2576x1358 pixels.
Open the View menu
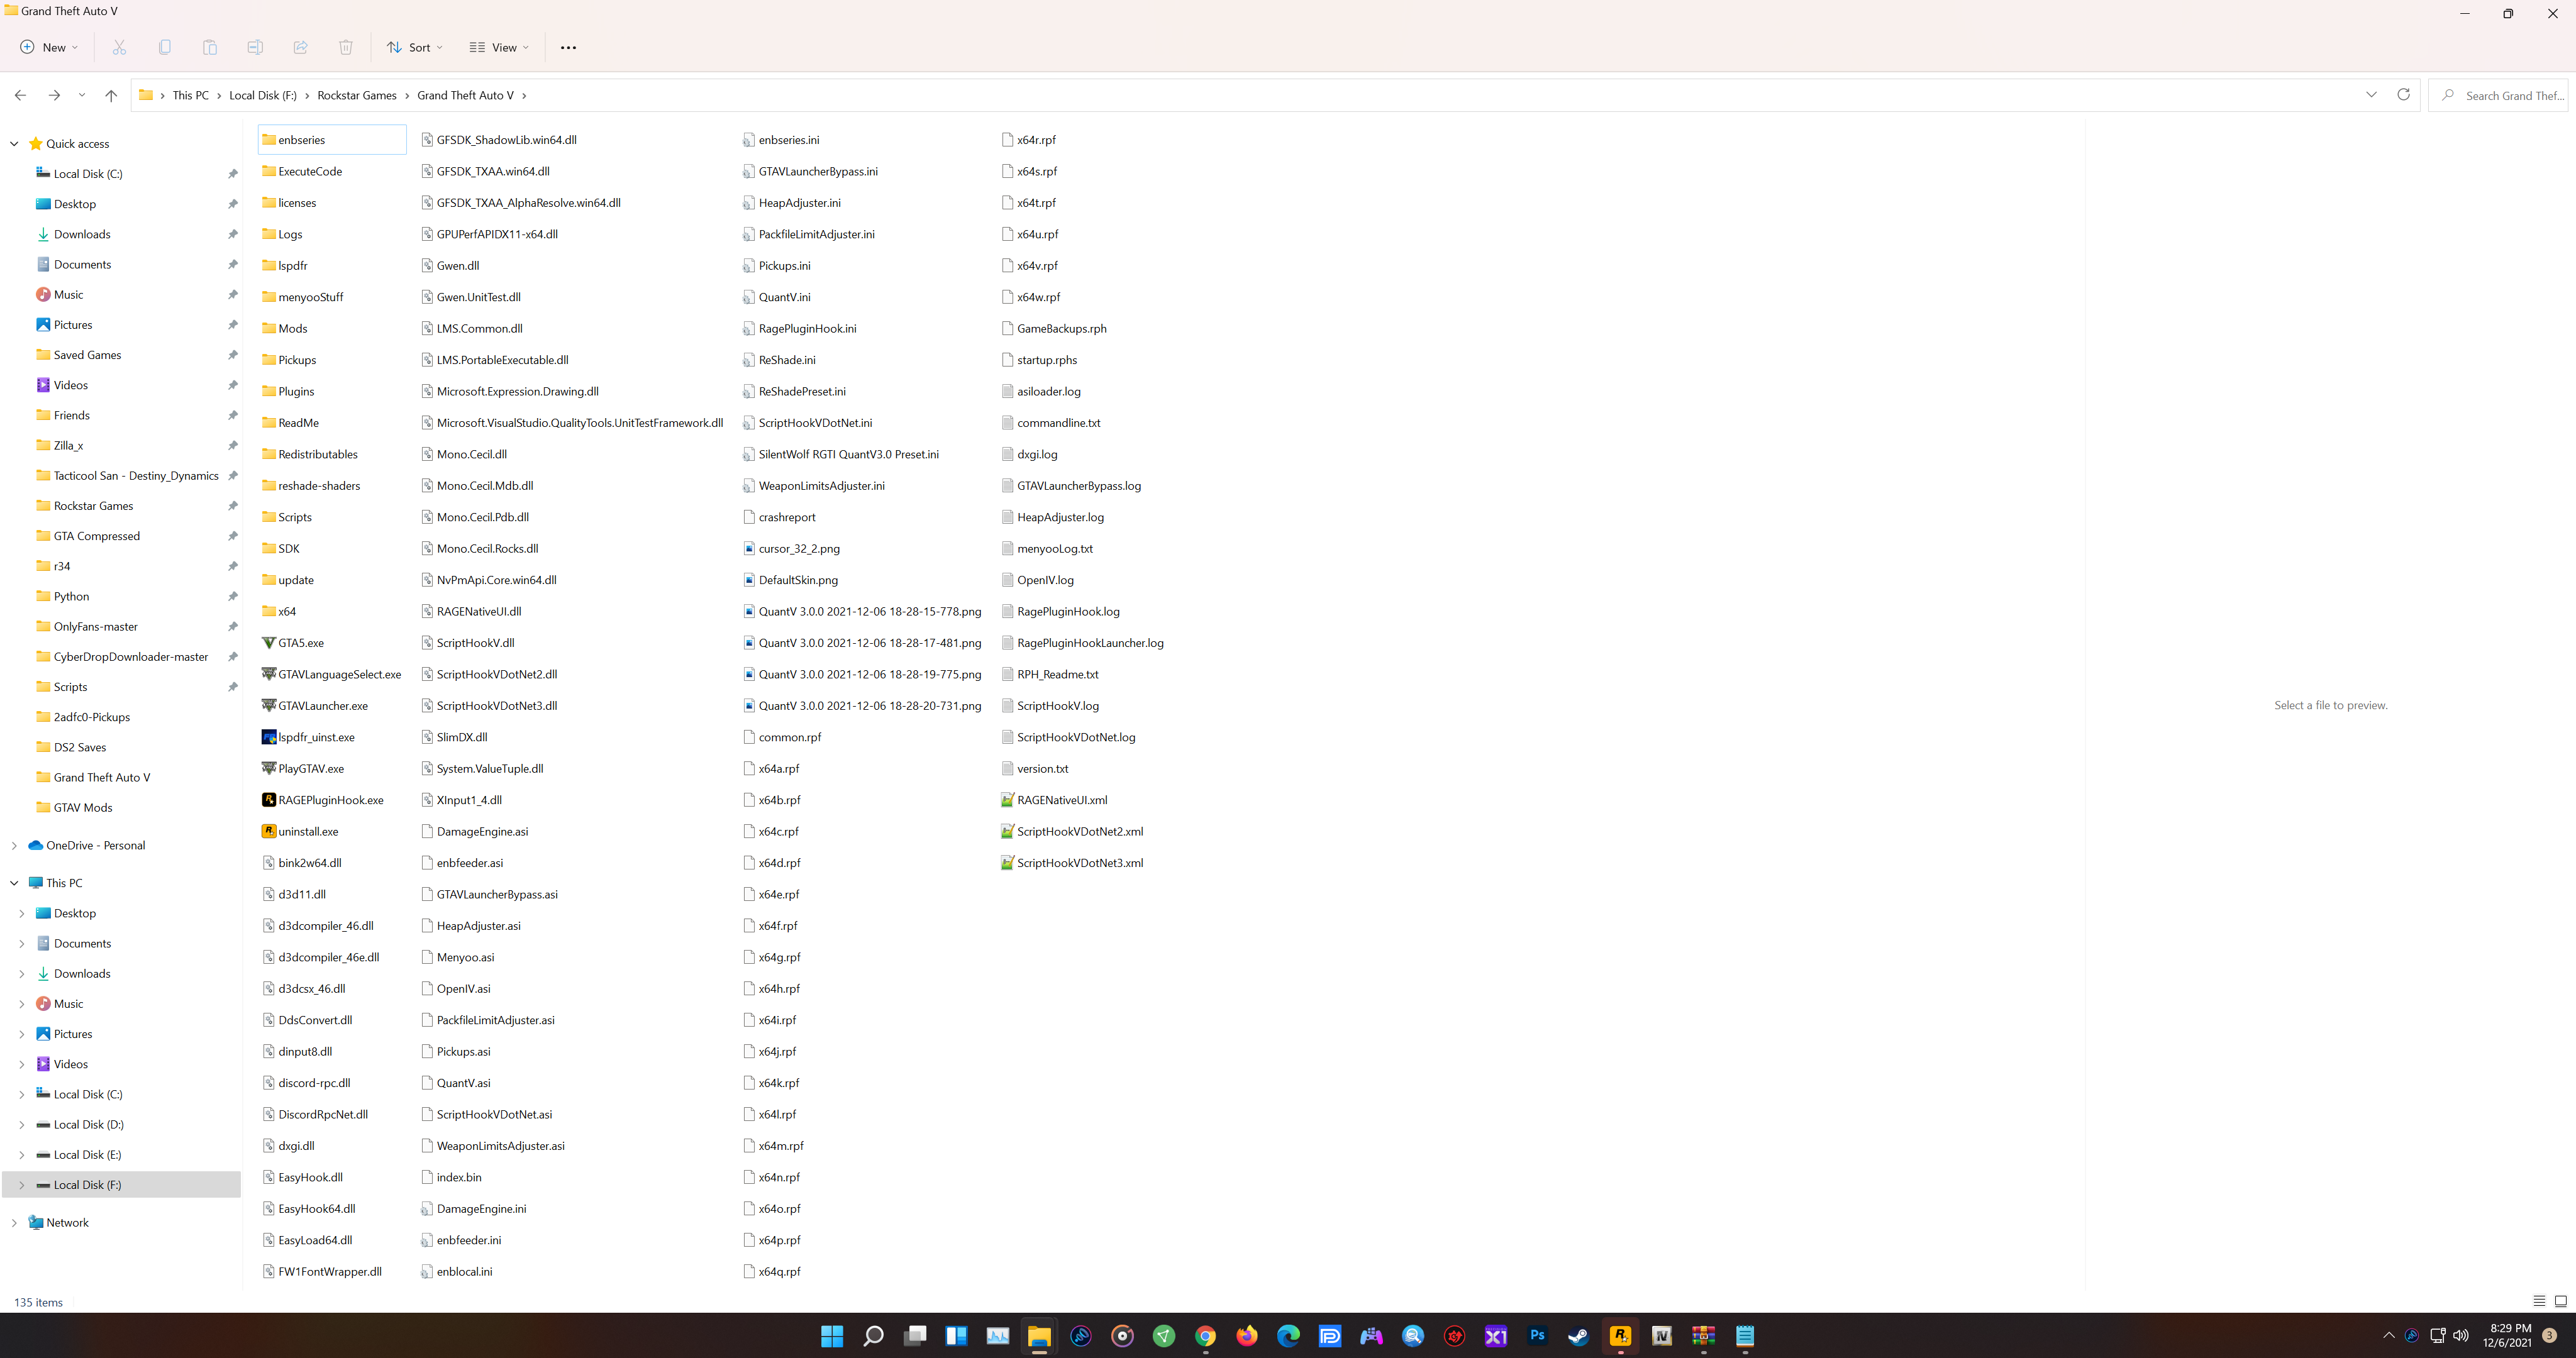tap(499, 47)
